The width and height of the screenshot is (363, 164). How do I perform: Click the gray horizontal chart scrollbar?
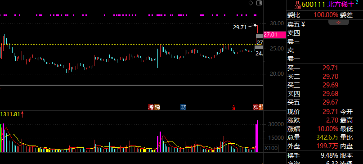pos(131,87)
